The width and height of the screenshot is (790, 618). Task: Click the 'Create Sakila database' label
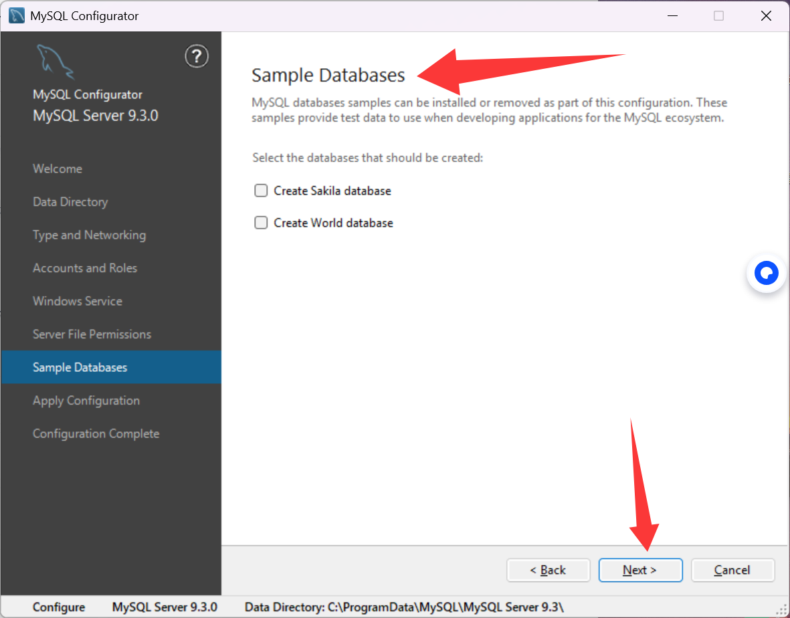tap(332, 191)
